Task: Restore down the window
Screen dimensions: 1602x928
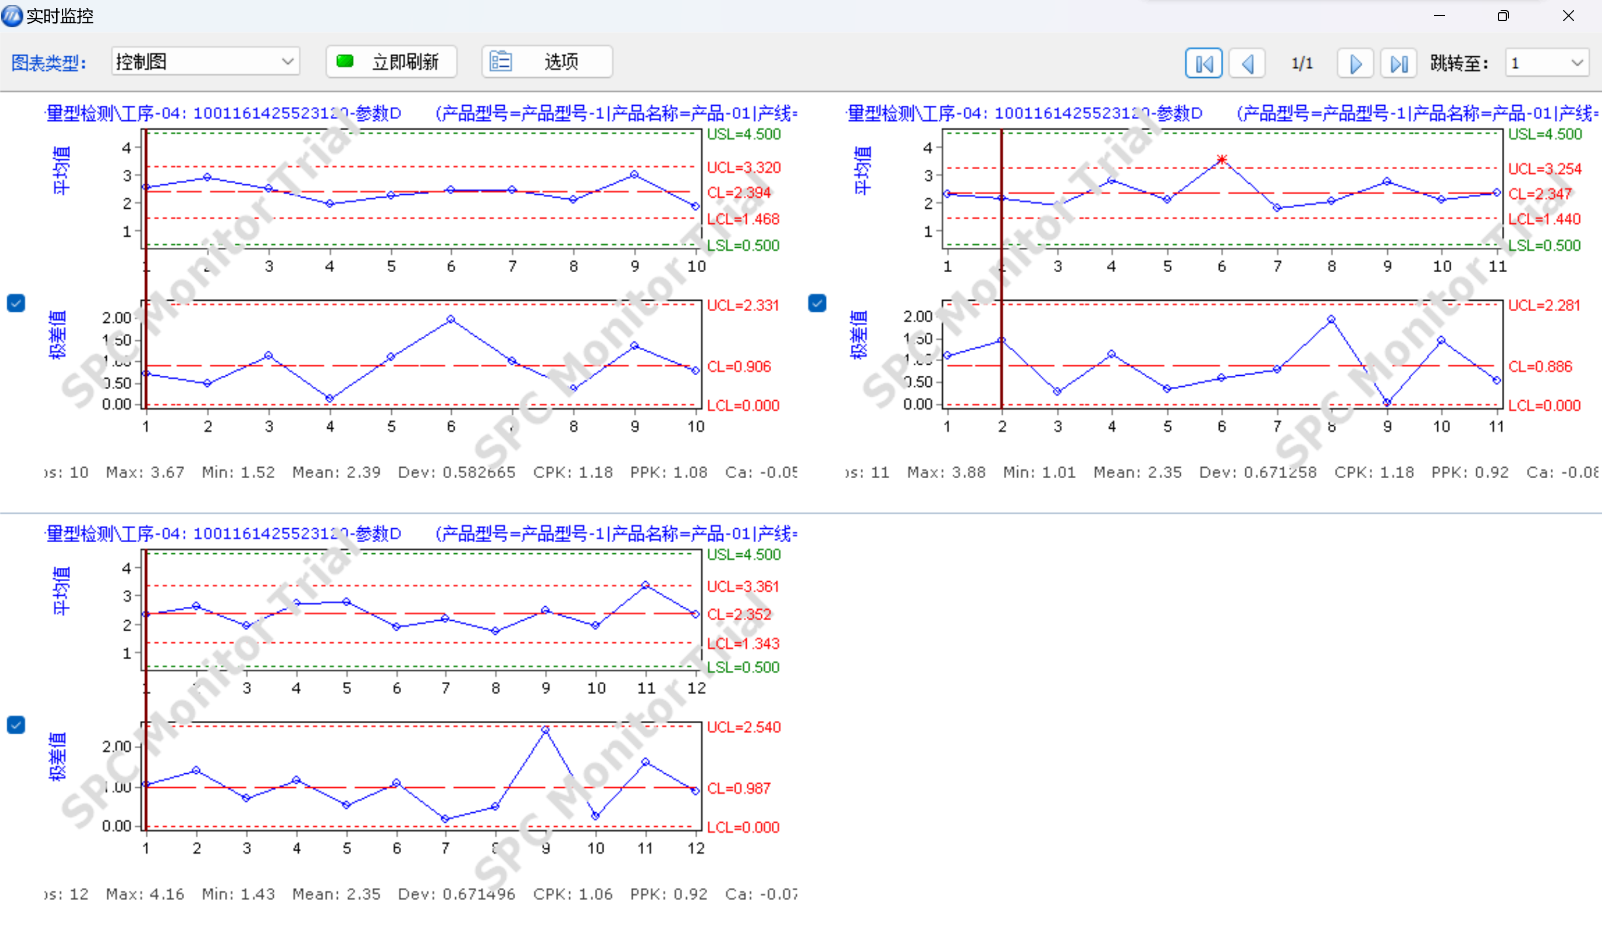Action: pos(1503,16)
